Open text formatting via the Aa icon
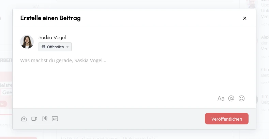Screen dimensions: 269x139 221,99
